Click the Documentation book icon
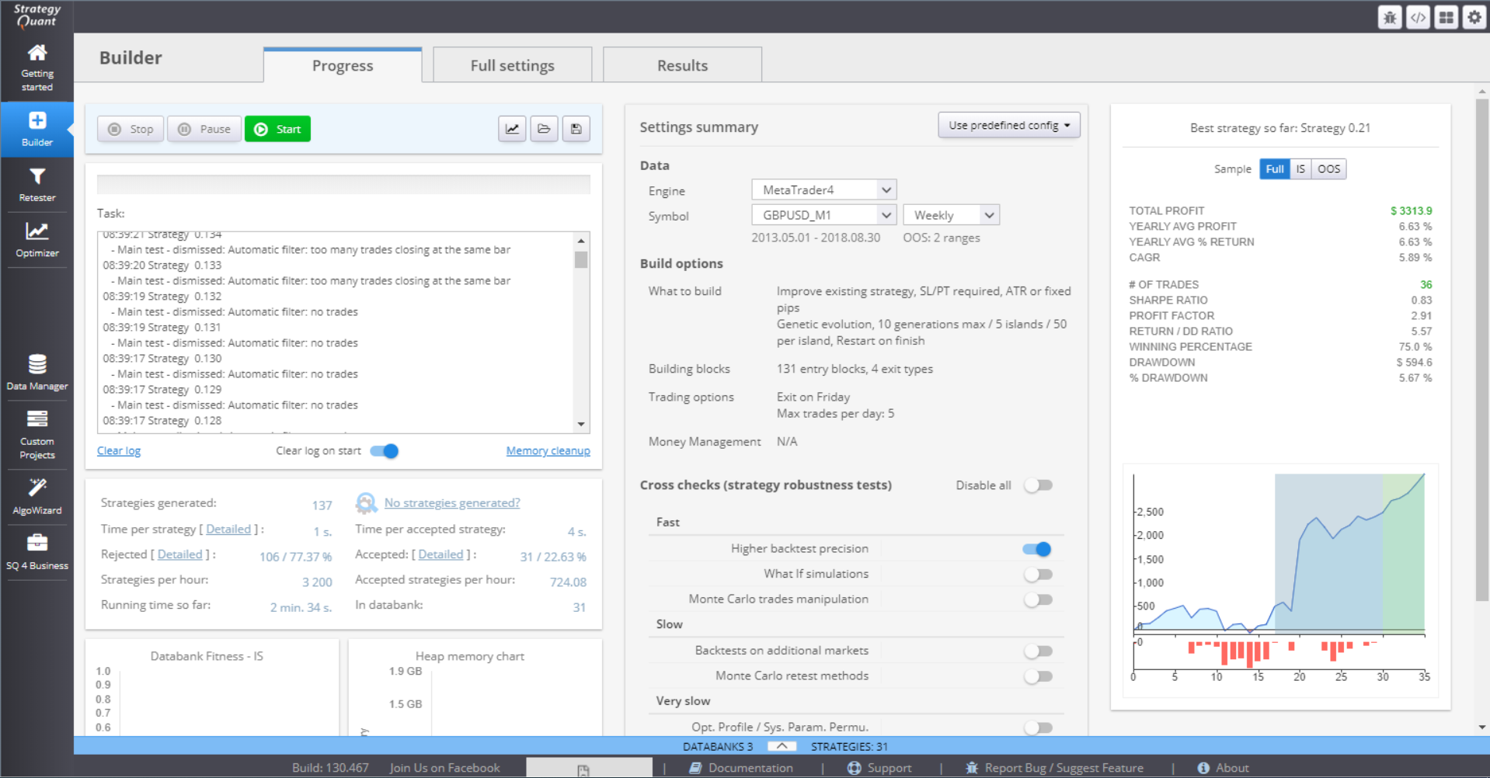Screen dimensions: 1490x778 click(695, 768)
